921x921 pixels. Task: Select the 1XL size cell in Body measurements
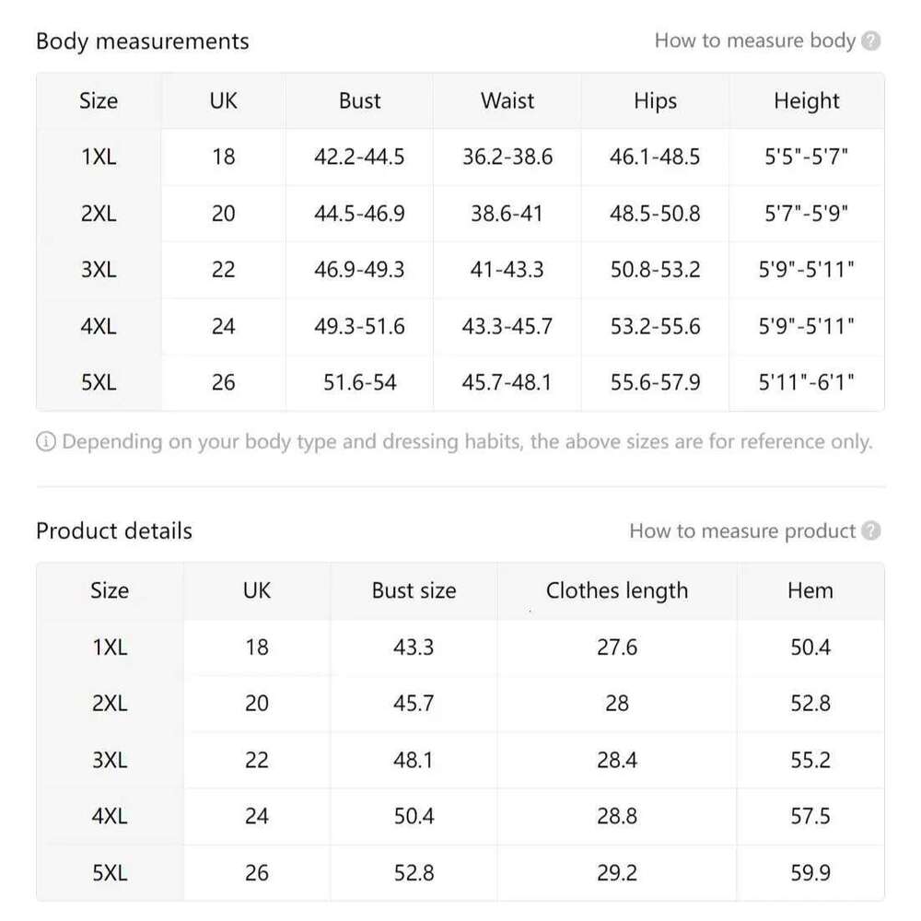pyautogui.click(x=99, y=157)
